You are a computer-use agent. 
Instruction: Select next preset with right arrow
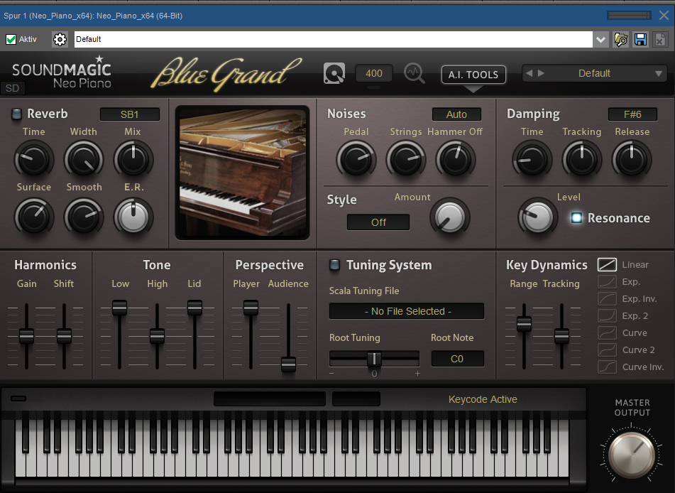541,73
